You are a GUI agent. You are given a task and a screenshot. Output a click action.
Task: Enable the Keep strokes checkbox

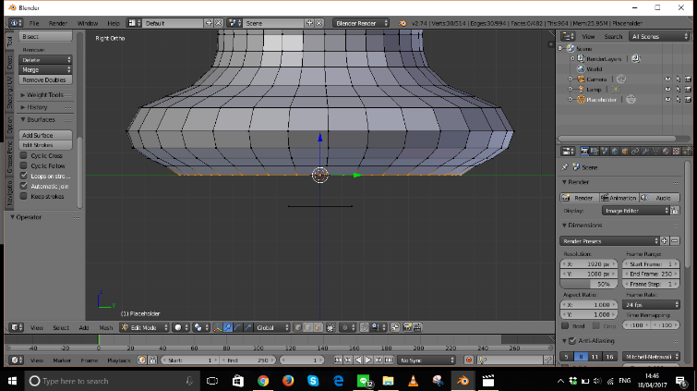click(x=24, y=196)
